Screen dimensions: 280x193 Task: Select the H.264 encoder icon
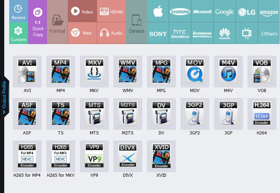(262, 114)
